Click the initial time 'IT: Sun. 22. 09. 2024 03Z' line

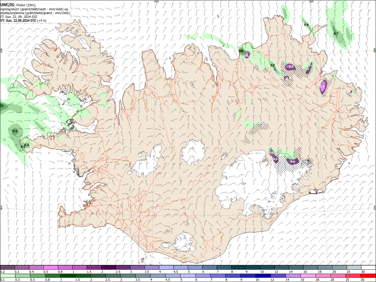19,17
